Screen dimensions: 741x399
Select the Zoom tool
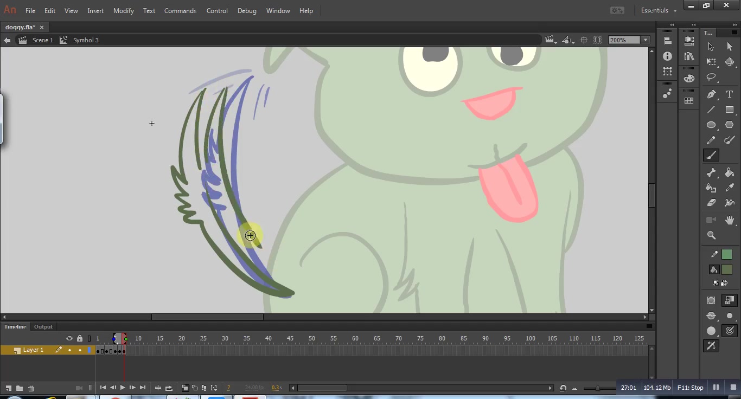pos(711,236)
